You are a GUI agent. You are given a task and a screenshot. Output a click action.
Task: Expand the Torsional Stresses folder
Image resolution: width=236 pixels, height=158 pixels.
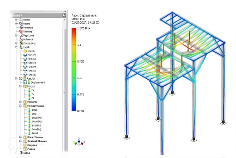[20, 141]
